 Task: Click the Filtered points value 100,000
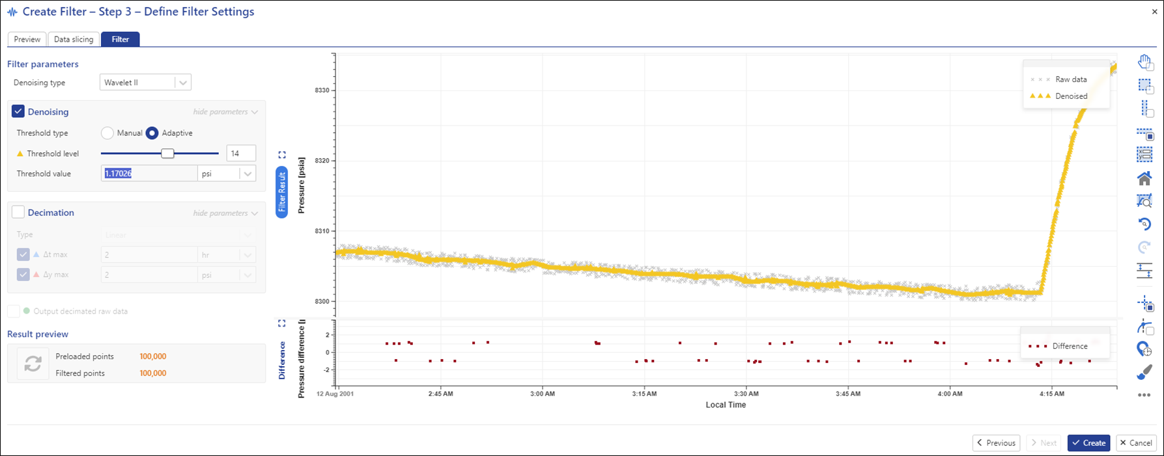coord(153,373)
